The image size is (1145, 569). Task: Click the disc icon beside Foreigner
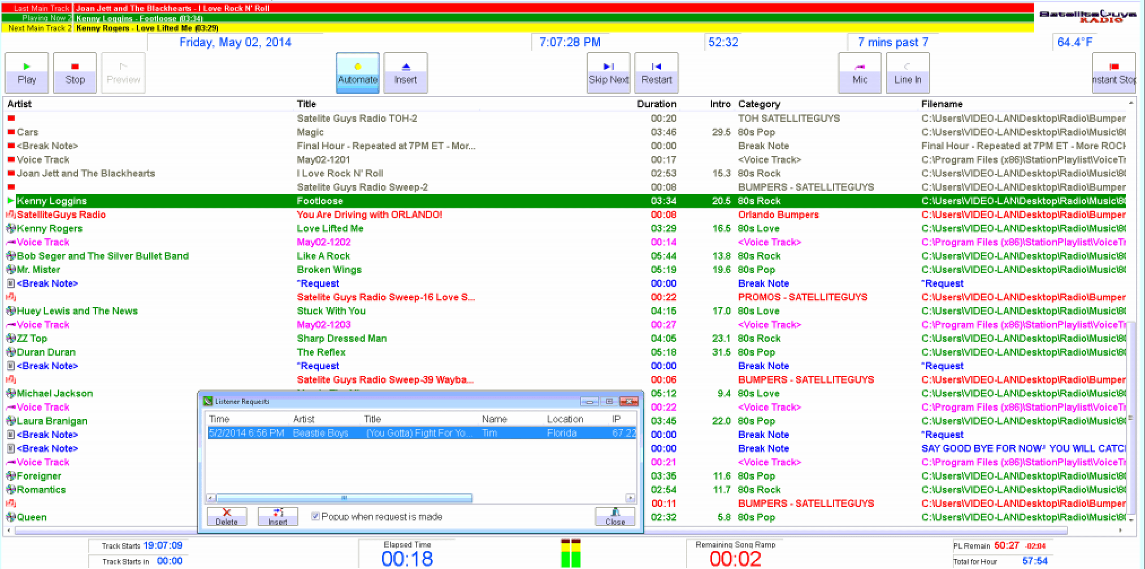click(x=10, y=476)
